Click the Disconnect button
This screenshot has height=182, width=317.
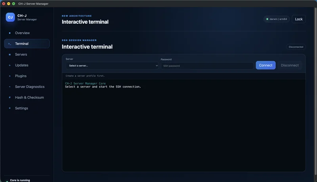point(290,65)
